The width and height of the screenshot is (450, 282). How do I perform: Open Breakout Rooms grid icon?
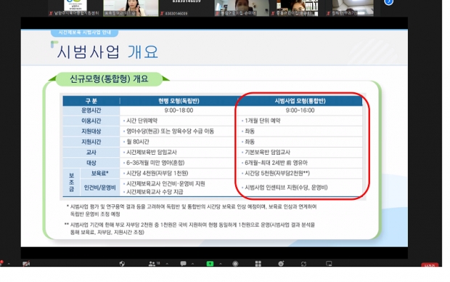coord(258,264)
